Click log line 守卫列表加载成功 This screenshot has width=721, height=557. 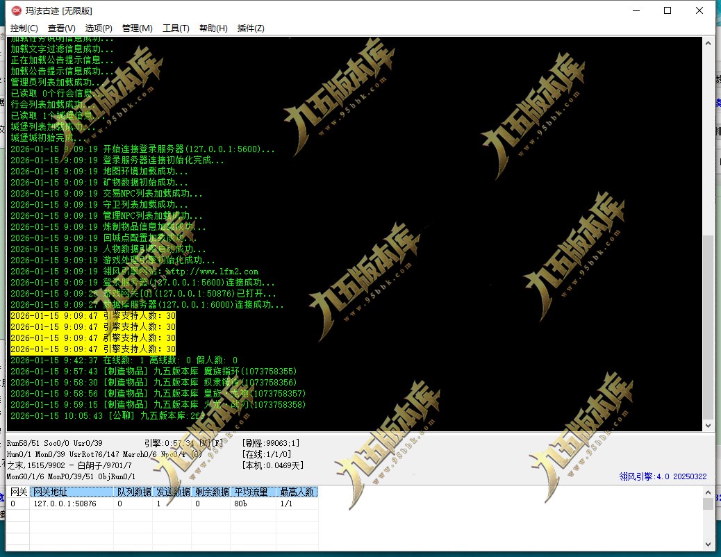[x=99, y=205]
